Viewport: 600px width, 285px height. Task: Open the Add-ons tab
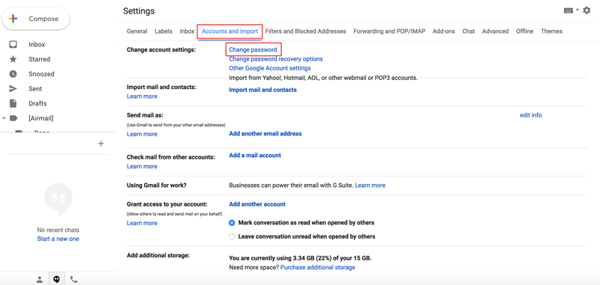pyautogui.click(x=444, y=31)
